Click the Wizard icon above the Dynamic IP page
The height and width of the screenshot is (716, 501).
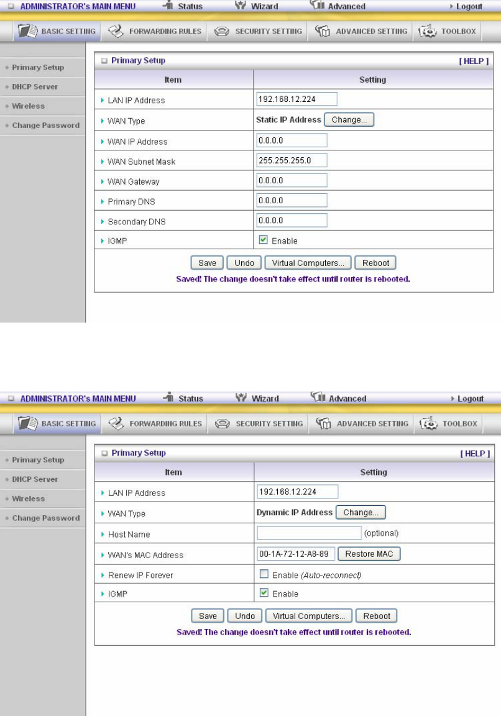(241, 397)
